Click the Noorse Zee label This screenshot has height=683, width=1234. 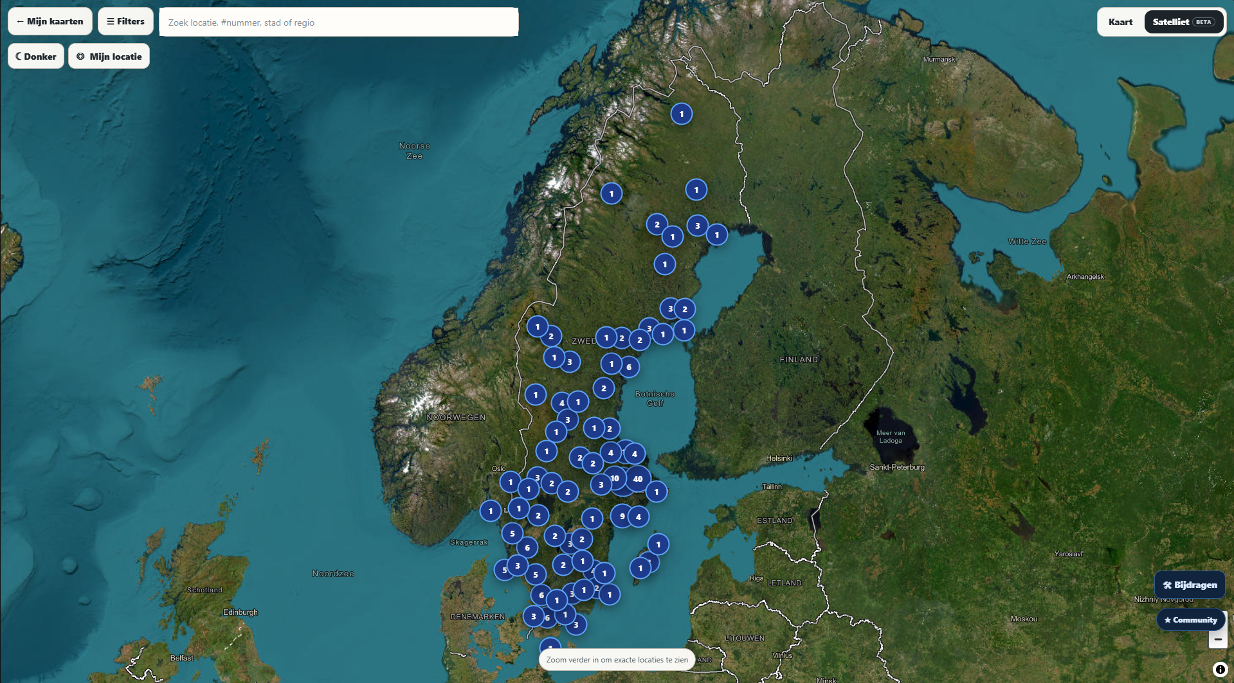point(414,151)
